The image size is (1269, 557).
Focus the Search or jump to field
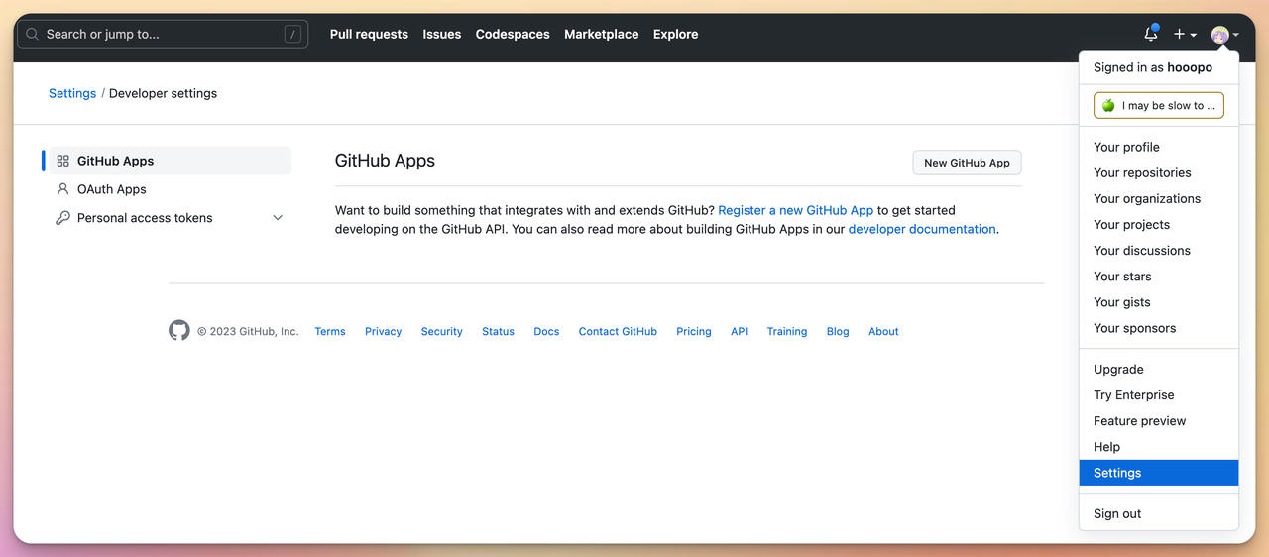[x=163, y=34]
